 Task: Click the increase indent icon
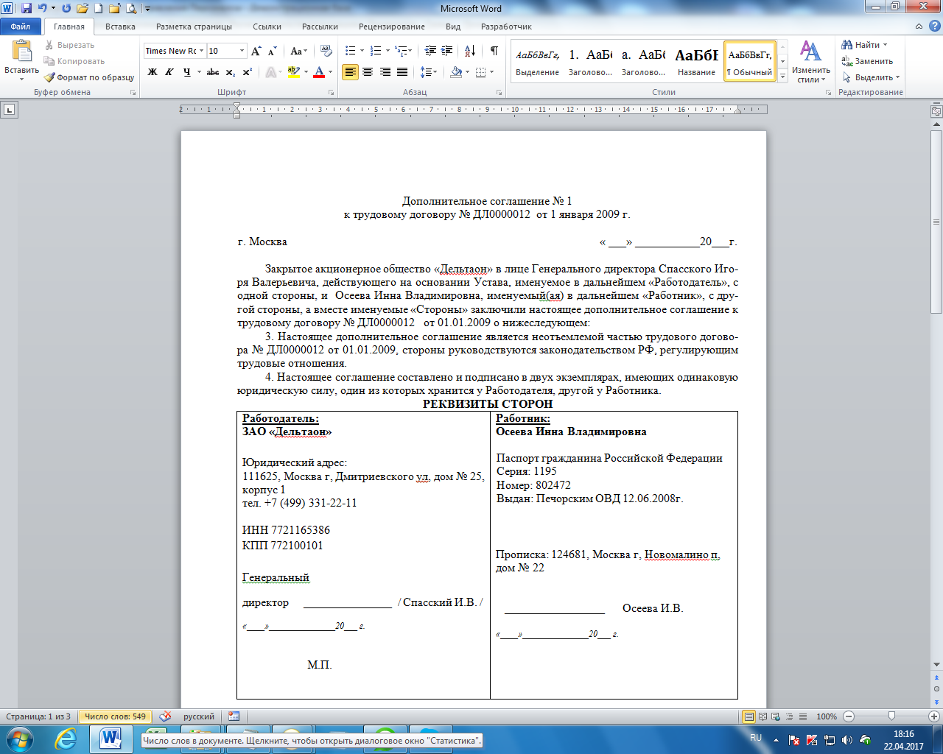[x=447, y=51]
